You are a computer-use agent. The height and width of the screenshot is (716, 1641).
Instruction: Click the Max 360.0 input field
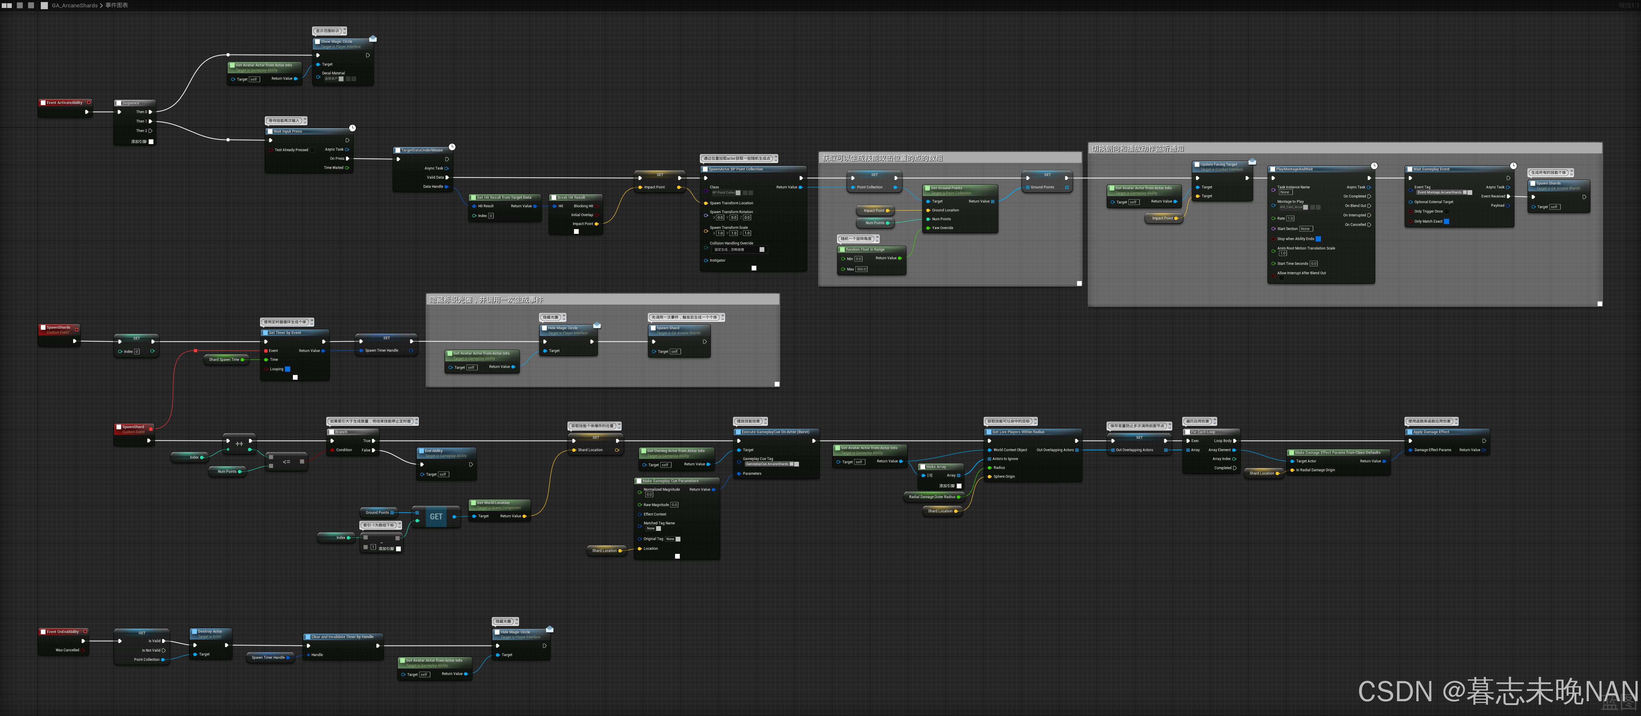coord(861,269)
